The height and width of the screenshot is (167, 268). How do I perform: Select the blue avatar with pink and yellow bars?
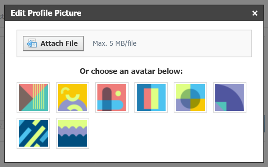point(151,97)
